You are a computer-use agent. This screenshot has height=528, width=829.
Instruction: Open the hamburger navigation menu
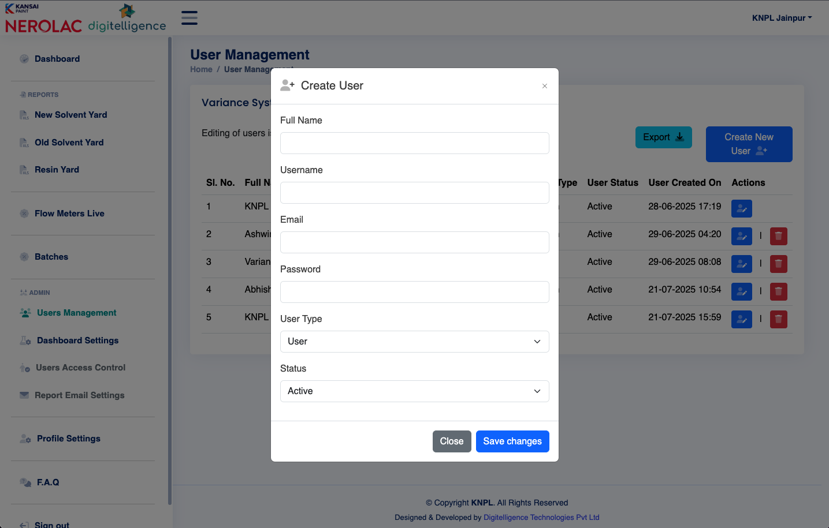pyautogui.click(x=189, y=17)
